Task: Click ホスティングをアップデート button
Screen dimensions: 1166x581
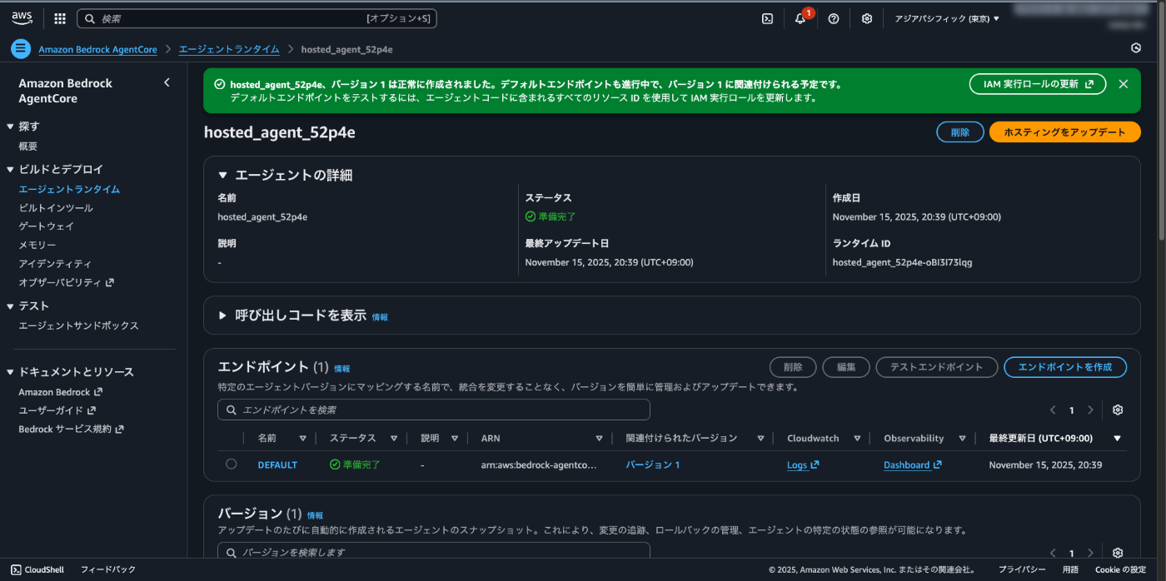Action: click(x=1064, y=132)
